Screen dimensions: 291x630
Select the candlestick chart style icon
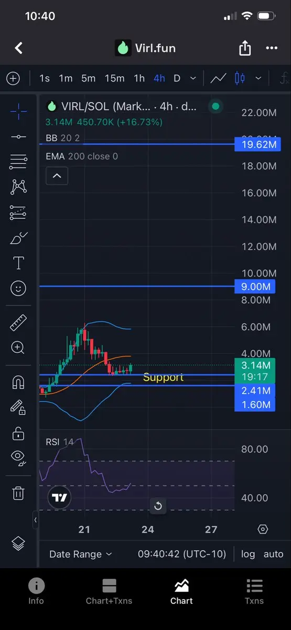pos(240,78)
